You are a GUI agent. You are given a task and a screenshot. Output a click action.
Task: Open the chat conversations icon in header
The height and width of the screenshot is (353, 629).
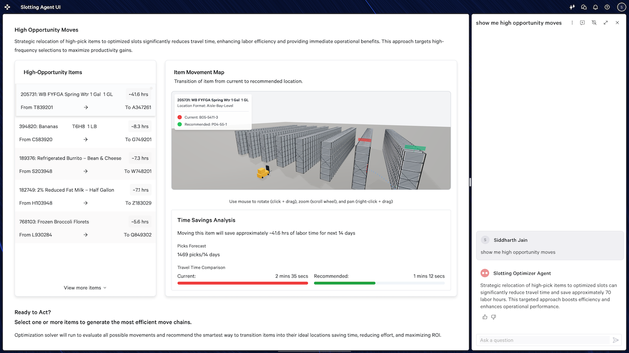[x=584, y=7]
